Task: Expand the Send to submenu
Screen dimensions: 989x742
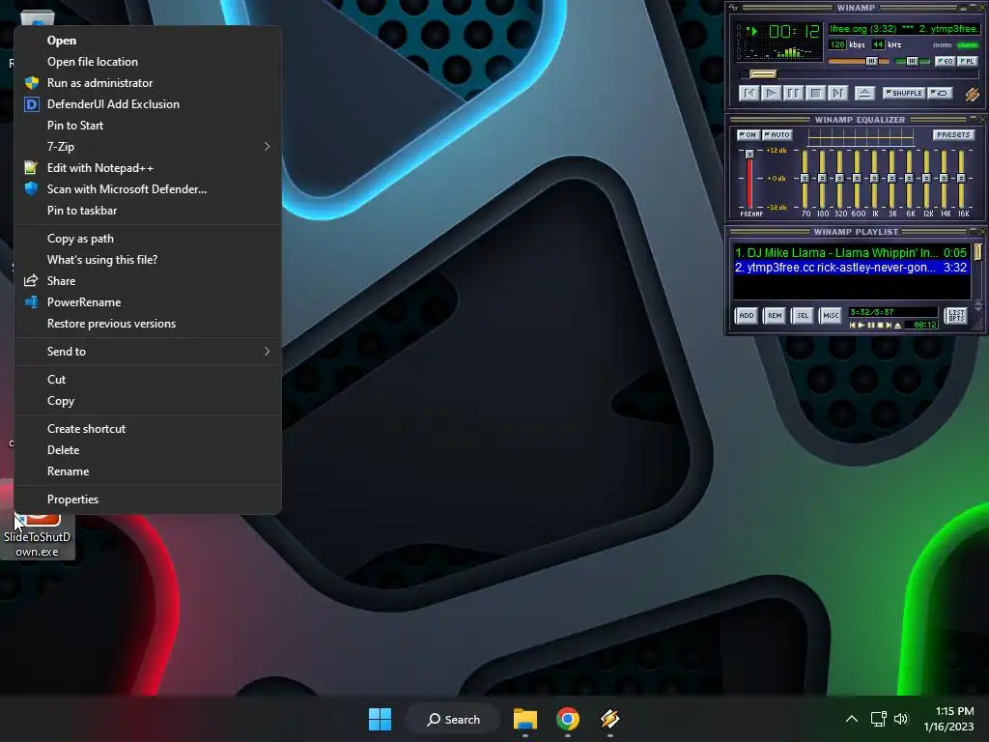Action: pos(148,352)
